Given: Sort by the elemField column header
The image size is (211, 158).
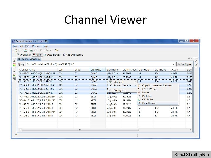Looking at the screenshot, I should 146,70.
